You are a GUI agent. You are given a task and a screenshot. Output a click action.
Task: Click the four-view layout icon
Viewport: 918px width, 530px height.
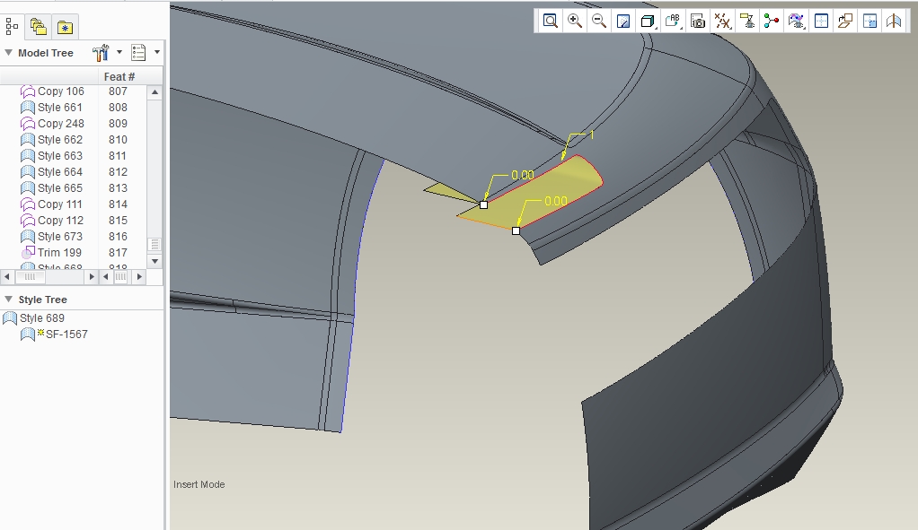click(870, 22)
